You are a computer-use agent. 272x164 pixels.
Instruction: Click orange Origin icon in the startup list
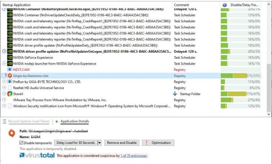coord(10,76)
